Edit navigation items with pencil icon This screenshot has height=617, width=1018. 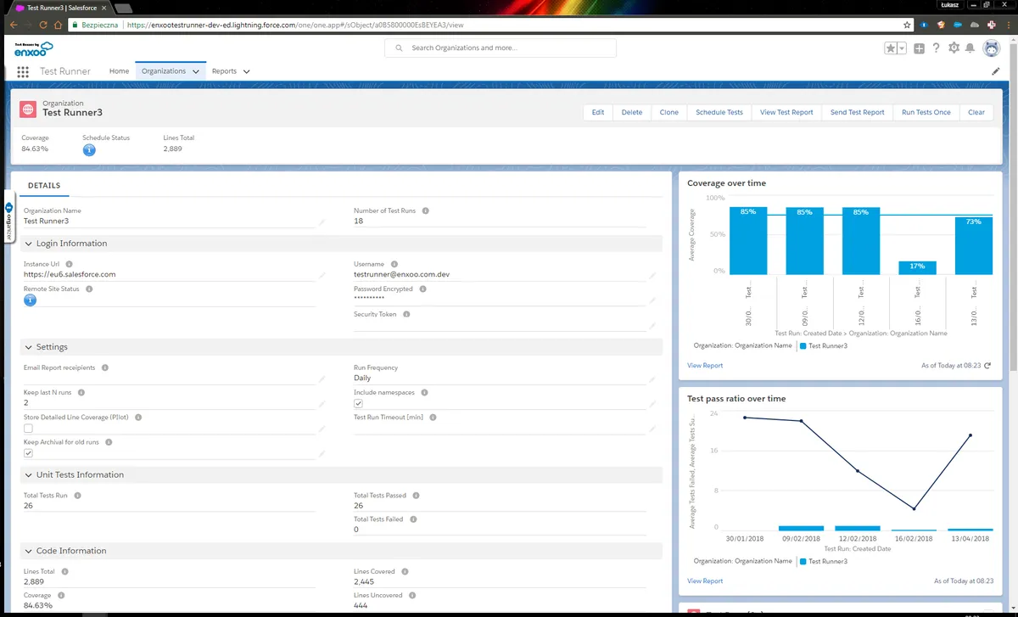click(x=996, y=71)
